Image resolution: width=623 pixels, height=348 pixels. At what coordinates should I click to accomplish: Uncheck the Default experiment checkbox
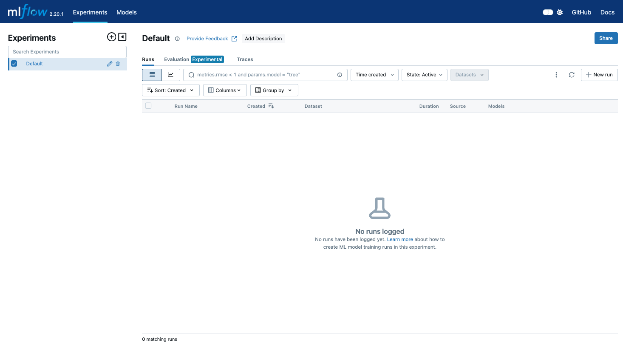tap(14, 64)
